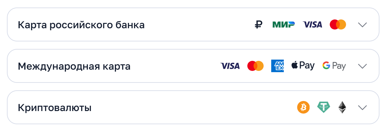The image size is (387, 133).
Task: Click the МИР payment system logo
Action: click(x=283, y=24)
